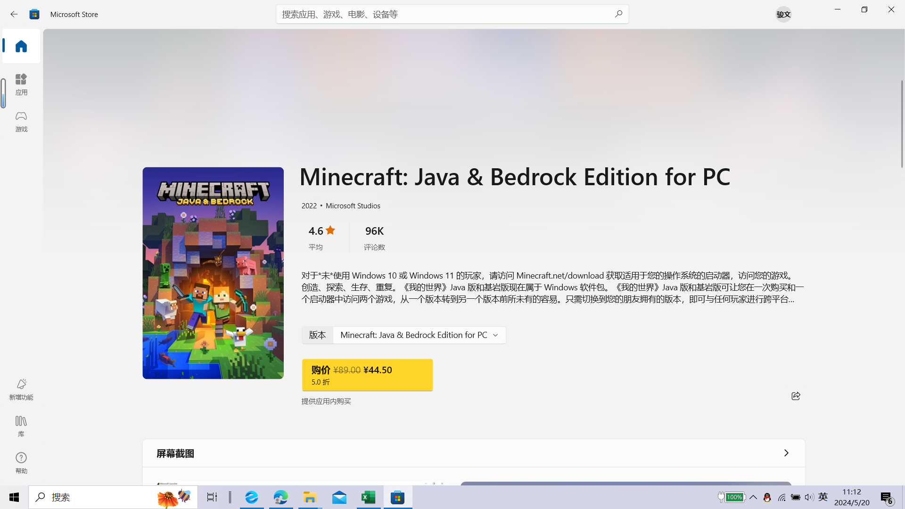Image resolution: width=905 pixels, height=509 pixels.
Task: Click the buy button showing ¥44.50
Action: point(367,375)
